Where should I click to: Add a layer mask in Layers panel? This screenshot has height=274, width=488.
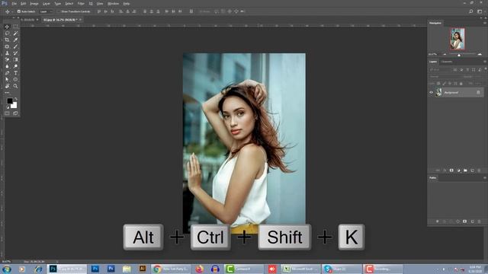click(451, 170)
